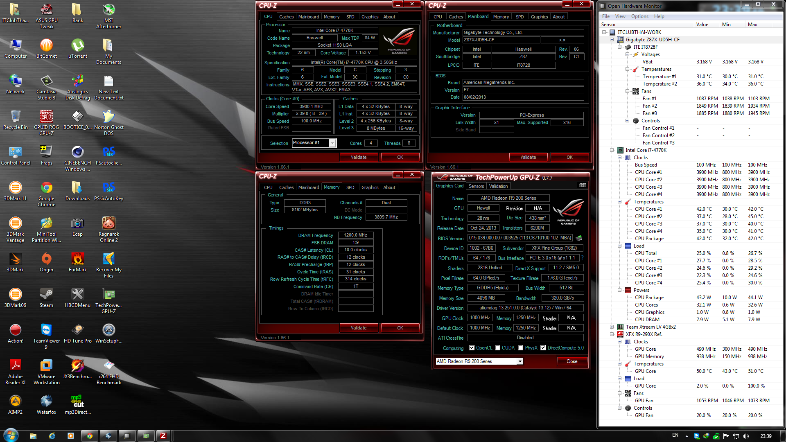The image size is (786, 442).
Task: Toggle the PhysX computing checkbox
Action: pos(520,348)
